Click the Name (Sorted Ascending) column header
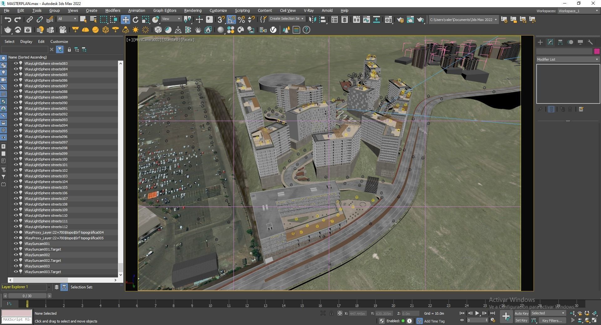 click(x=28, y=57)
